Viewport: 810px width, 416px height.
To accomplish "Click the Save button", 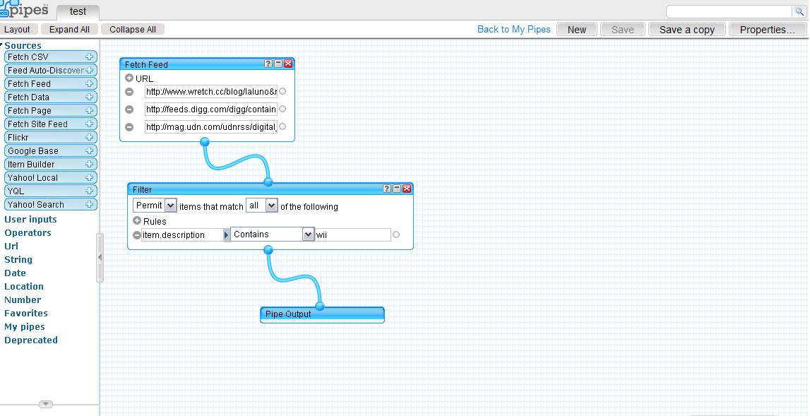I will click(622, 30).
